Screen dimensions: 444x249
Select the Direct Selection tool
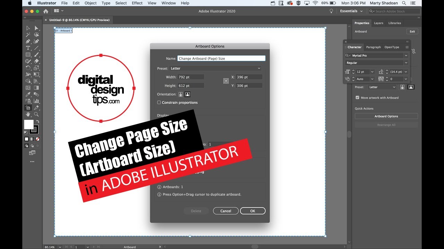(x=36, y=28)
